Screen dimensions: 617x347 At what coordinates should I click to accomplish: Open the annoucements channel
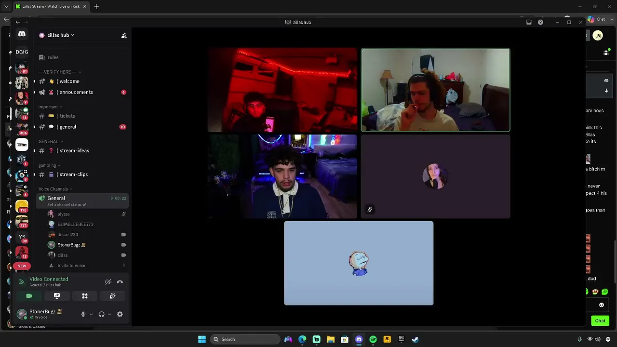click(x=82, y=92)
